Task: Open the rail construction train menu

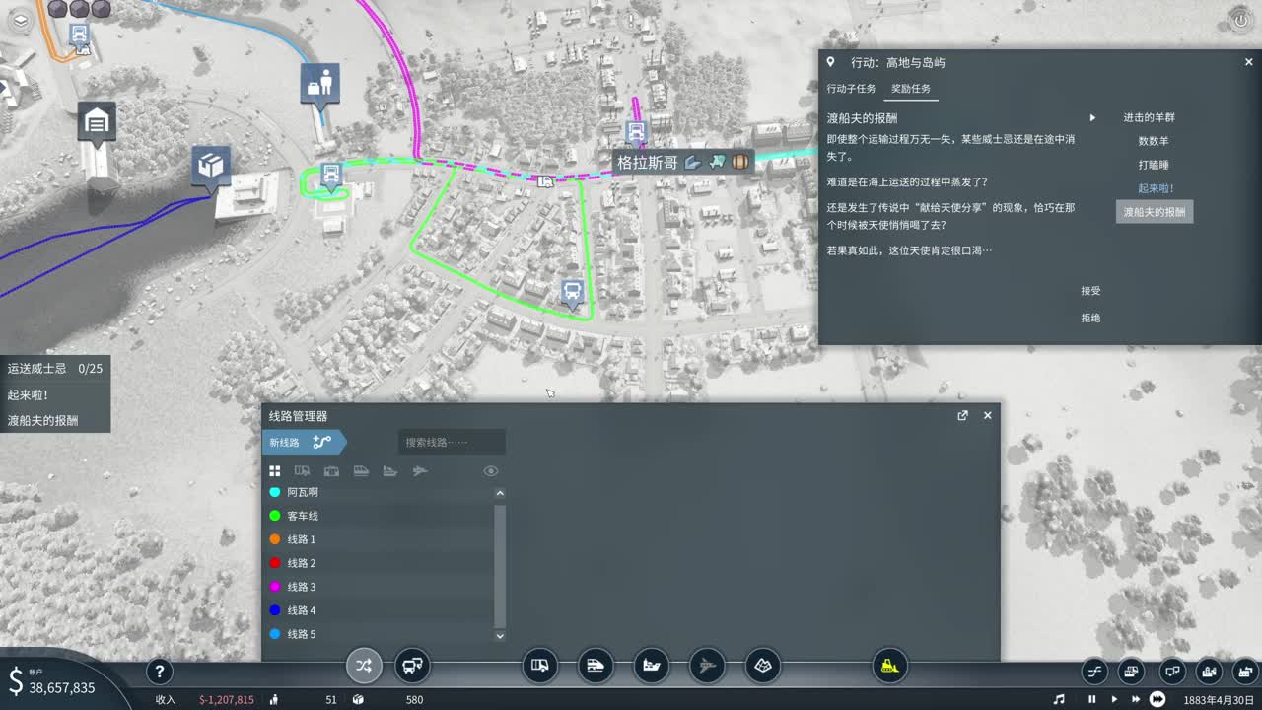Action: 596,666
